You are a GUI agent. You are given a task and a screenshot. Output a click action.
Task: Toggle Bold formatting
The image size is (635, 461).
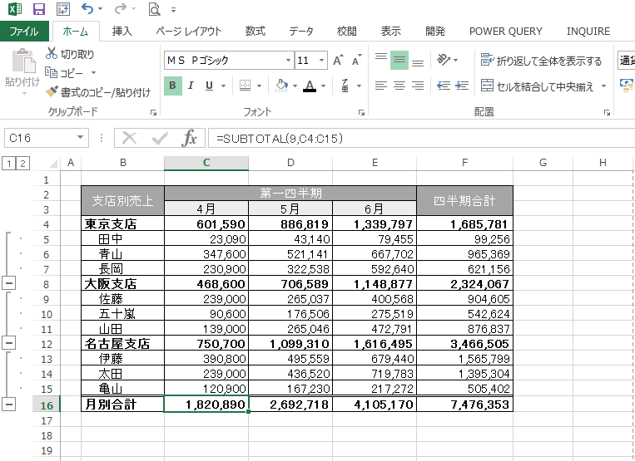point(173,86)
